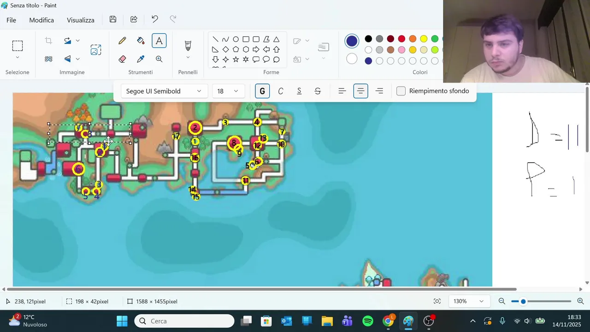The height and width of the screenshot is (332, 590).
Task: Select the Oval shape
Action: pos(236,39)
